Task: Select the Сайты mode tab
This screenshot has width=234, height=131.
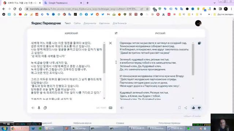Action: [x=77, y=23]
